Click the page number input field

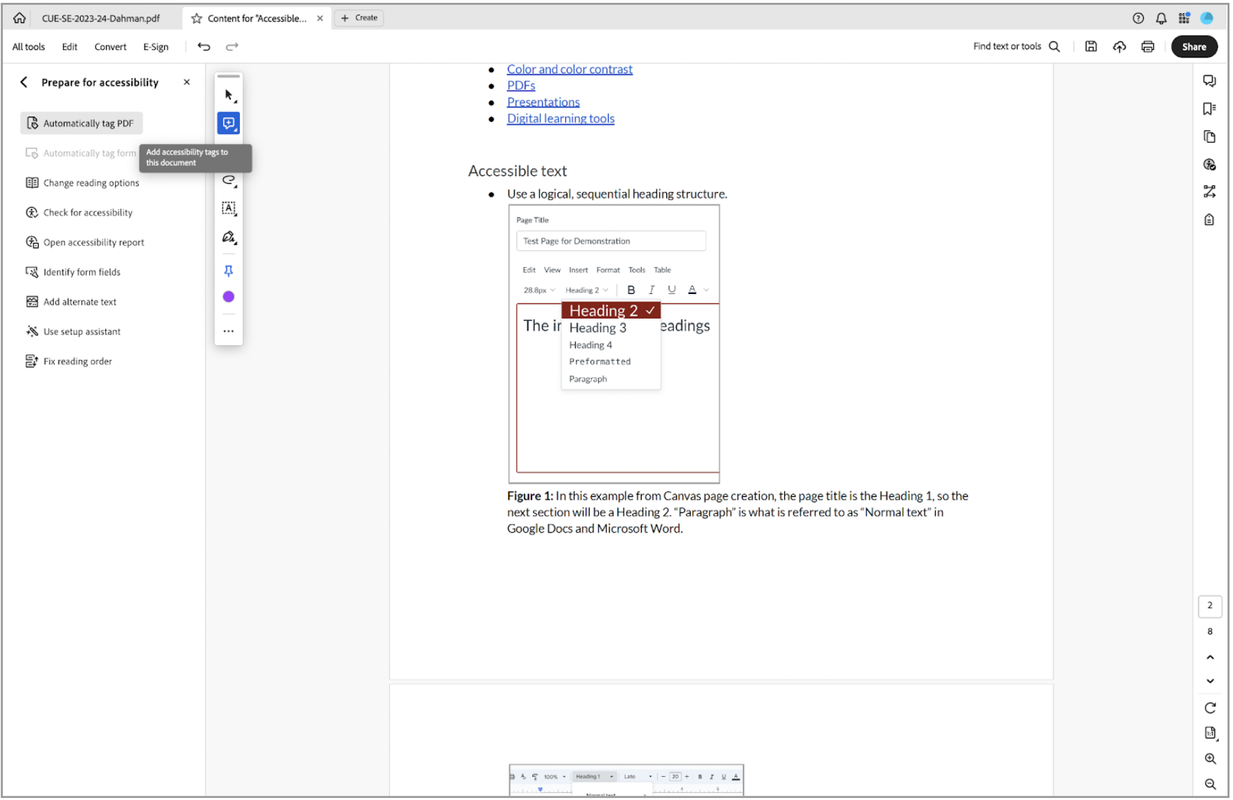[1210, 606]
